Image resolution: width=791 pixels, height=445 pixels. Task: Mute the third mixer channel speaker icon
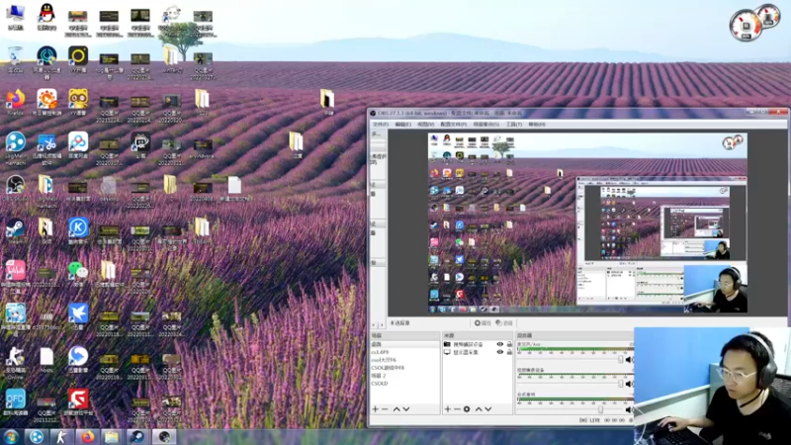tap(629, 409)
